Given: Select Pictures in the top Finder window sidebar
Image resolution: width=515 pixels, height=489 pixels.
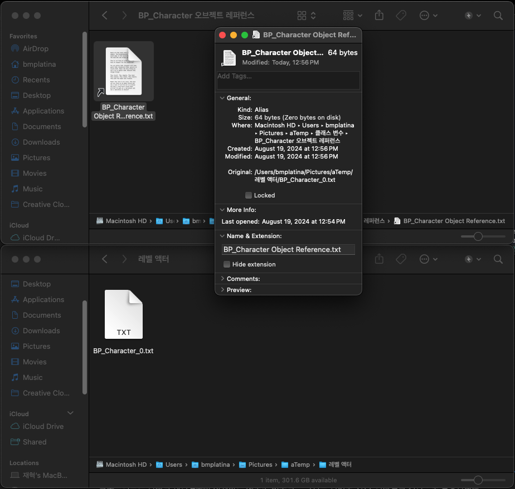Looking at the screenshot, I should [36, 157].
